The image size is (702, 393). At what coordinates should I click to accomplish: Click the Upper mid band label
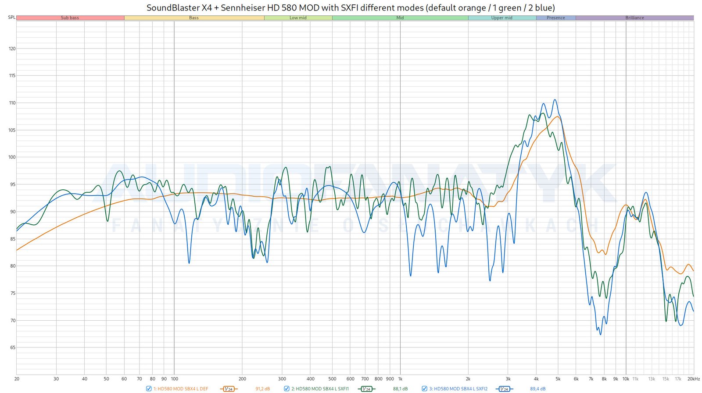point(502,18)
